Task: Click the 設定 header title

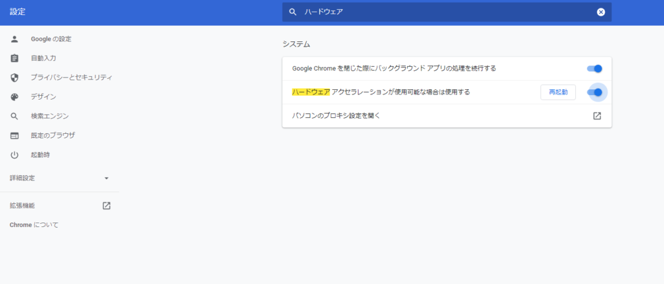Action: coord(18,12)
